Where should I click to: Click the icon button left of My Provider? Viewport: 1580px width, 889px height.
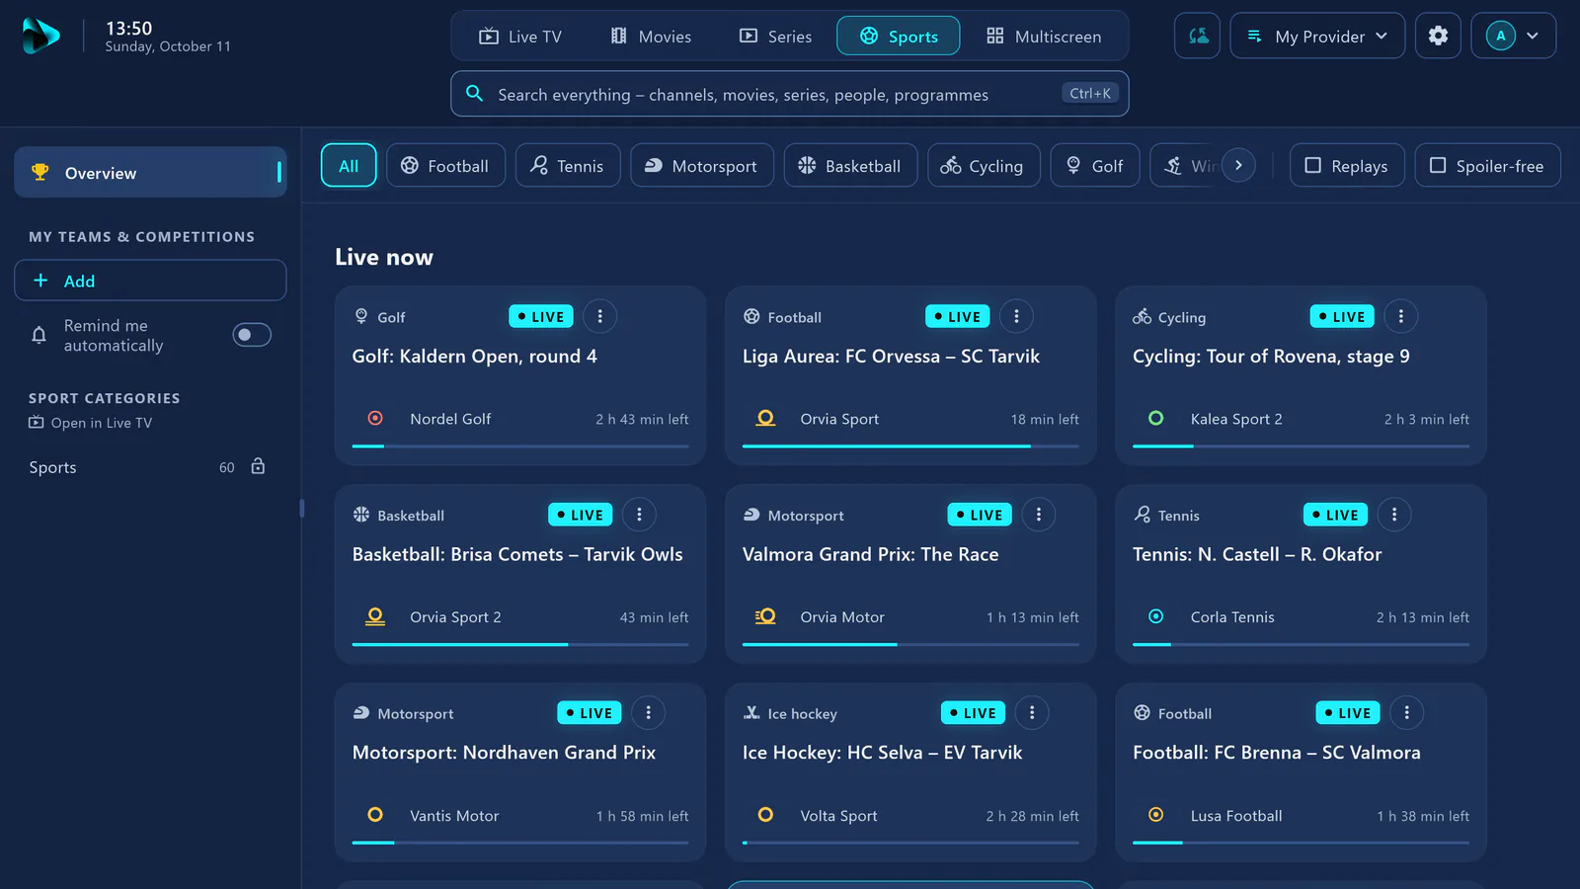1197,36
